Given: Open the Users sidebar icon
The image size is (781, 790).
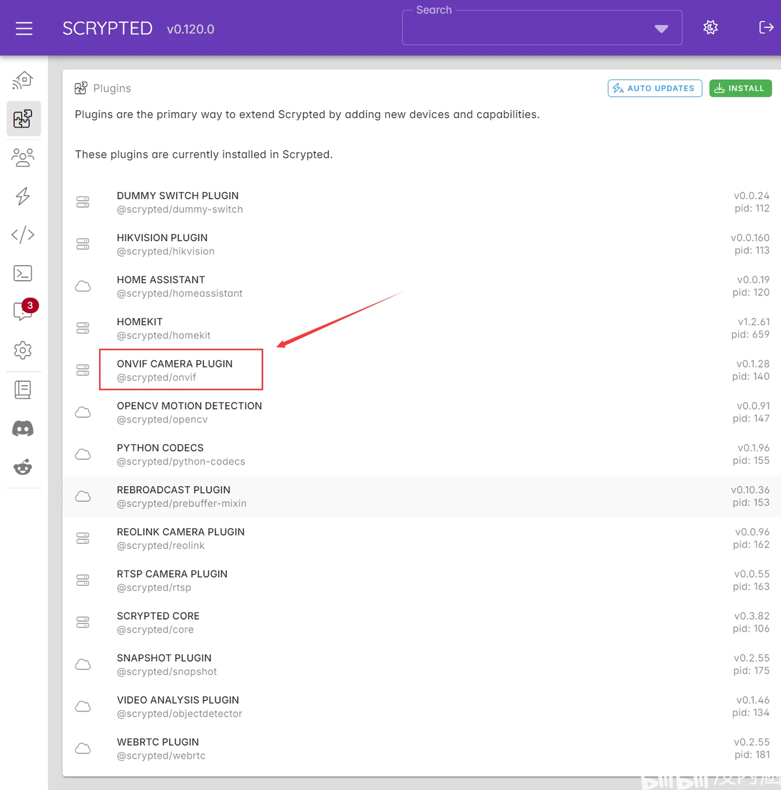Looking at the screenshot, I should click(x=23, y=157).
